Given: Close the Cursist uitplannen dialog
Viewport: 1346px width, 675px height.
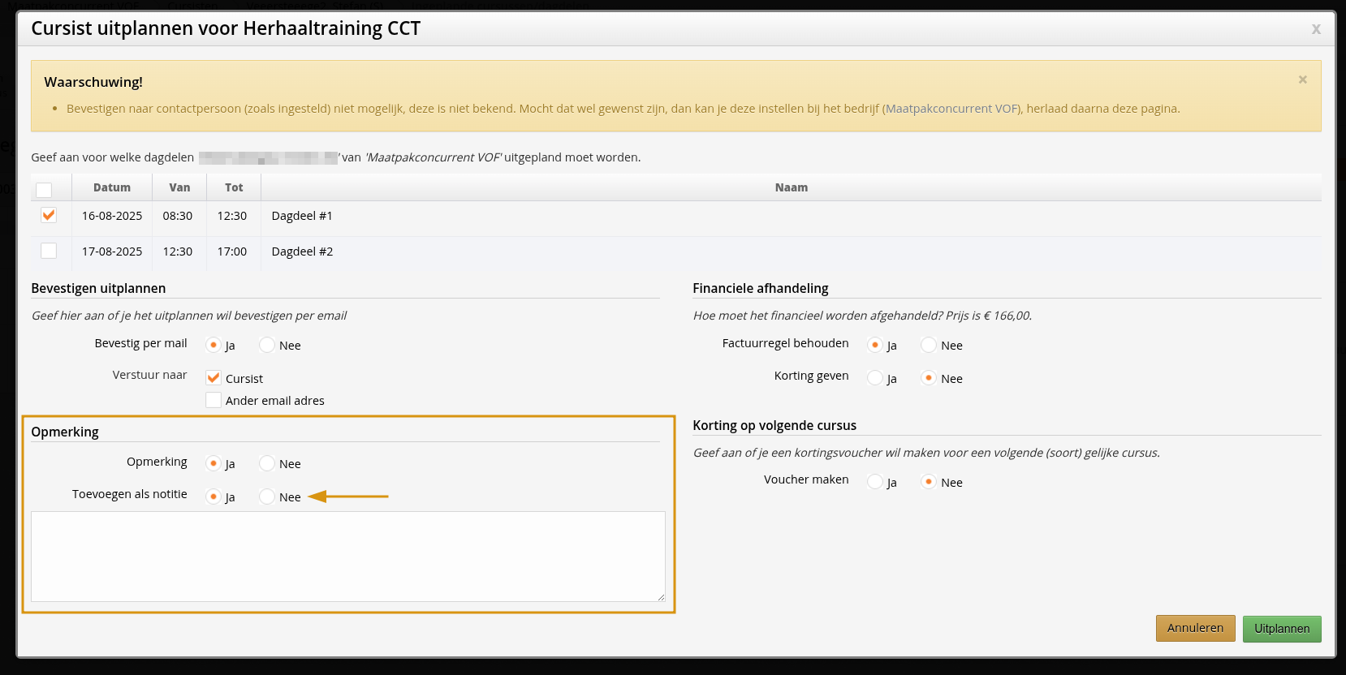Looking at the screenshot, I should (1315, 29).
